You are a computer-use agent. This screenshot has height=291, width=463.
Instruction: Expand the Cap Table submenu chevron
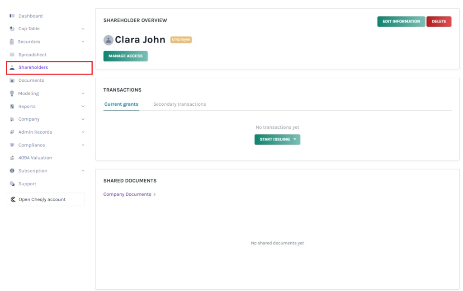coord(83,29)
